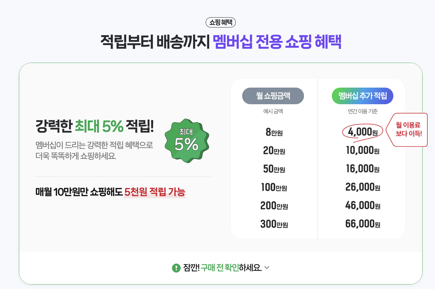Expand the 구매 전 확인 chevron arrow
This screenshot has height=289, width=435.
pos(267,268)
